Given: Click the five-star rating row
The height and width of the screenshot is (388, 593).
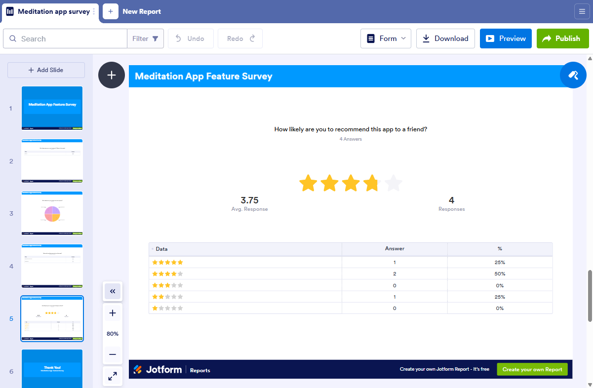Looking at the screenshot, I should (x=351, y=262).
